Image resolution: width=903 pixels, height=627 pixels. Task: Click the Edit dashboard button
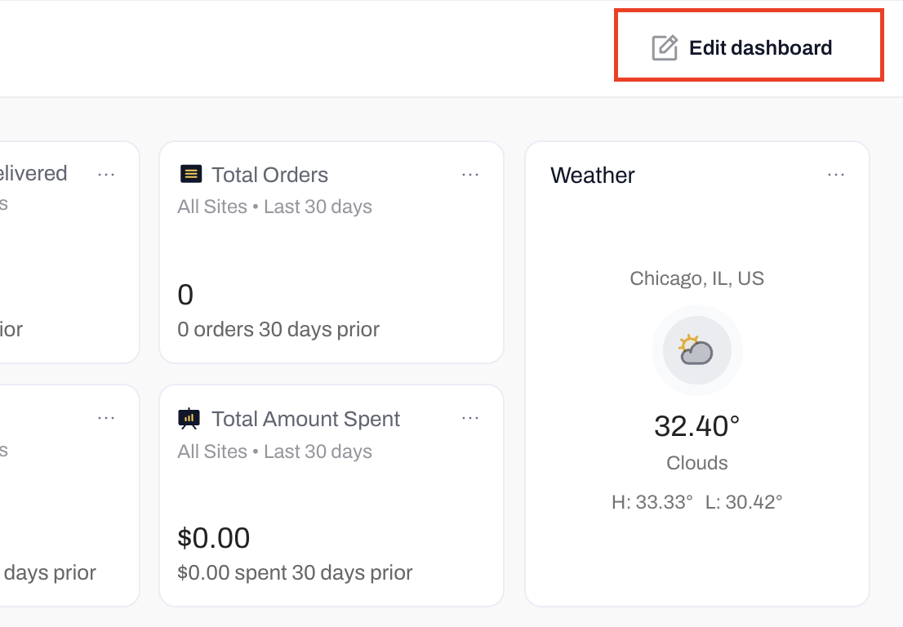(x=748, y=47)
